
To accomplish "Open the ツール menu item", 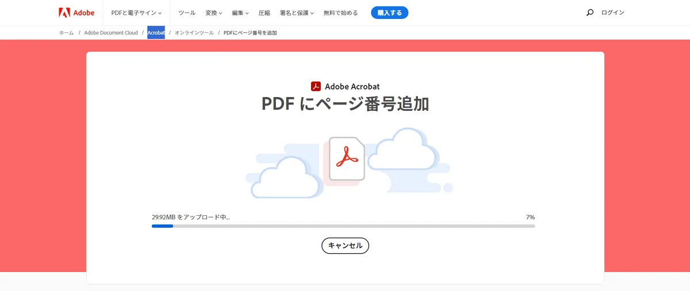I will pyautogui.click(x=187, y=13).
